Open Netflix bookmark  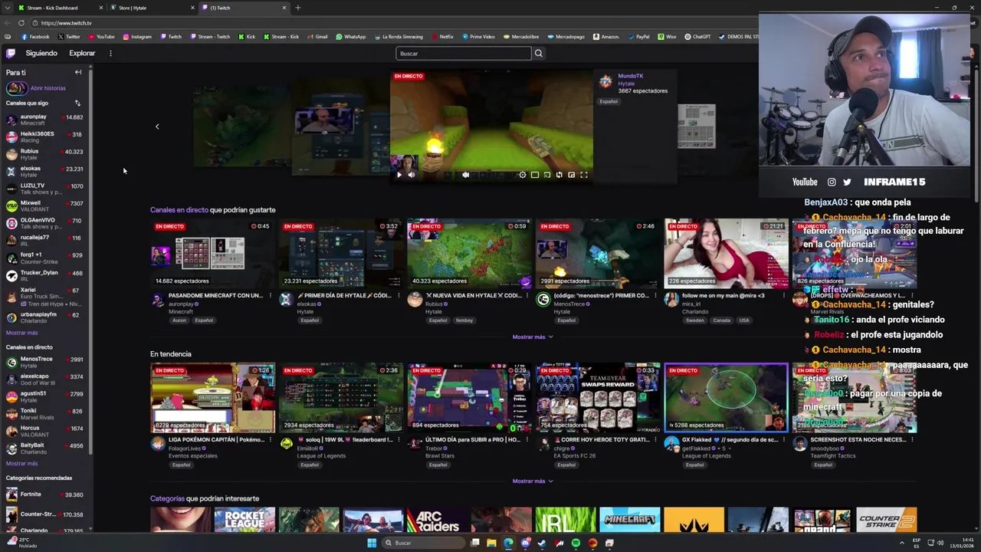[x=442, y=37]
